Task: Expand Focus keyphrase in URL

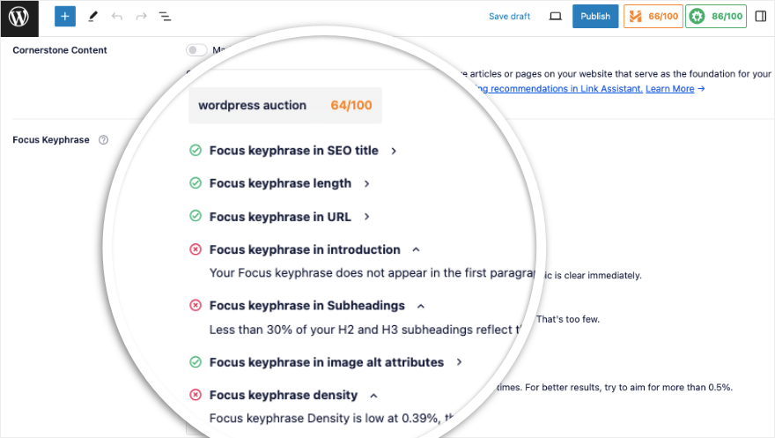Action: coord(366,217)
